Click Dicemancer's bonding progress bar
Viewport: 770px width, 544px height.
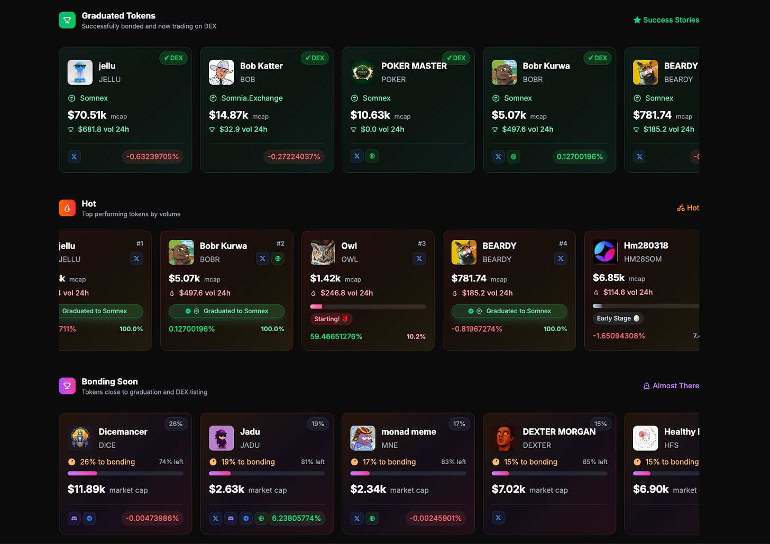click(x=125, y=473)
